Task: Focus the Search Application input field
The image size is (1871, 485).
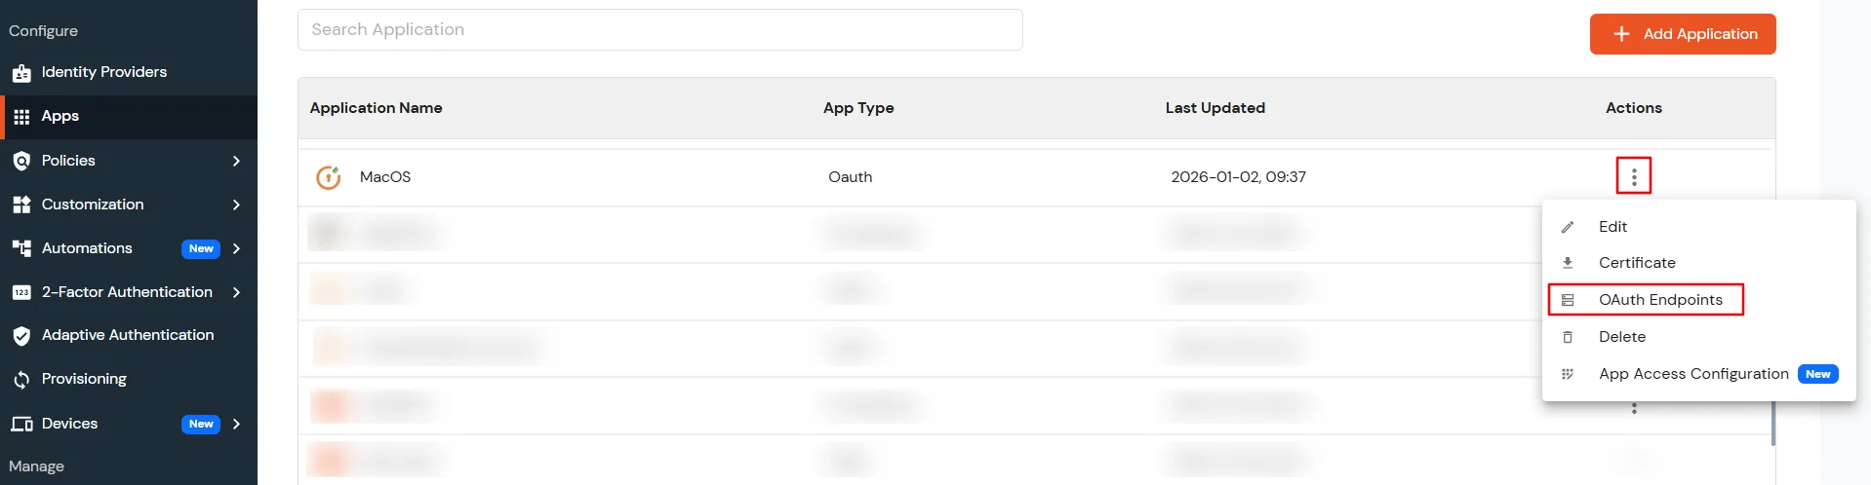Action: [659, 30]
